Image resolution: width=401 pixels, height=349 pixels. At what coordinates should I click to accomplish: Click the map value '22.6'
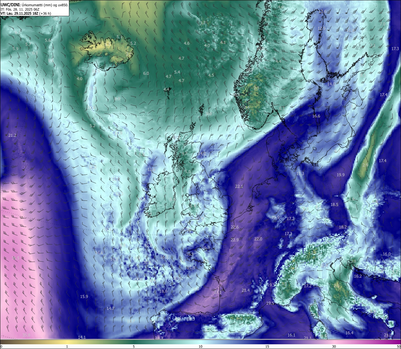tap(235, 227)
